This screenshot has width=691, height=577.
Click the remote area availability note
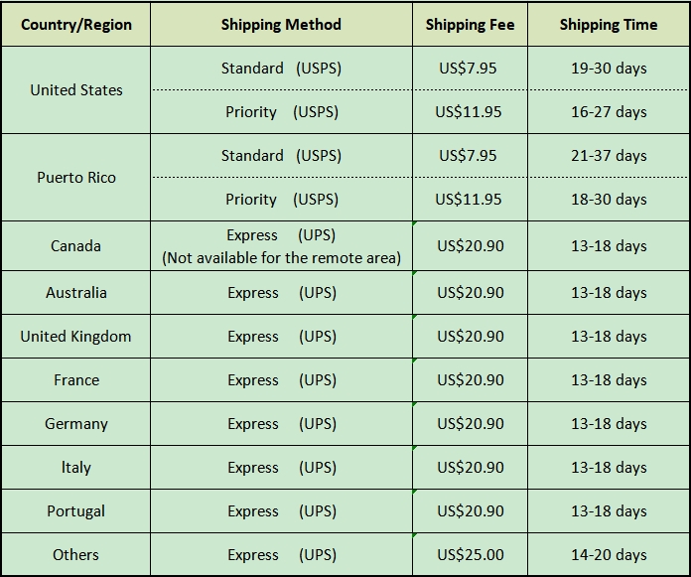point(281,258)
